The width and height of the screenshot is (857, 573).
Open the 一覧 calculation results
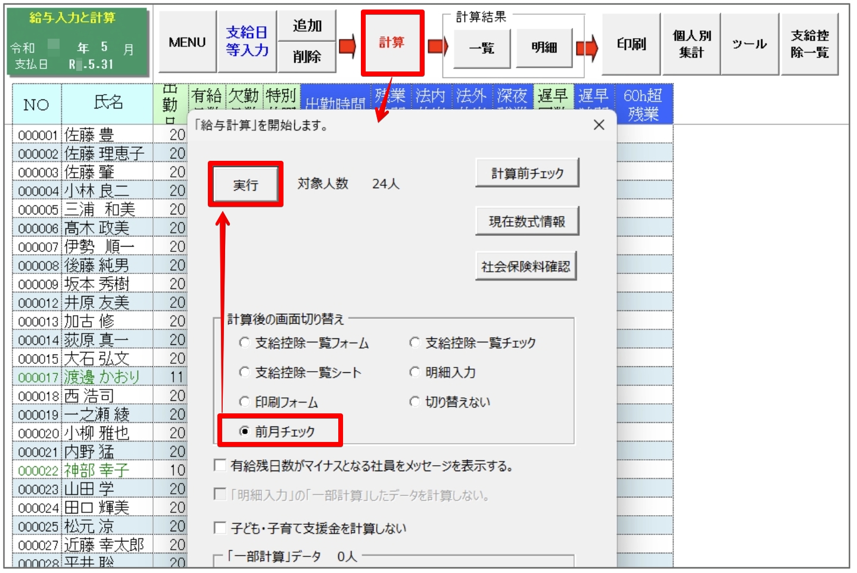482,48
